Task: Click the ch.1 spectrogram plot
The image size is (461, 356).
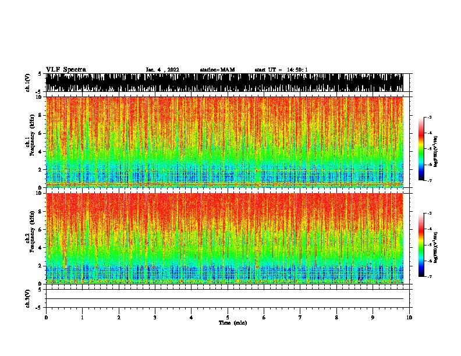Action: (225, 142)
